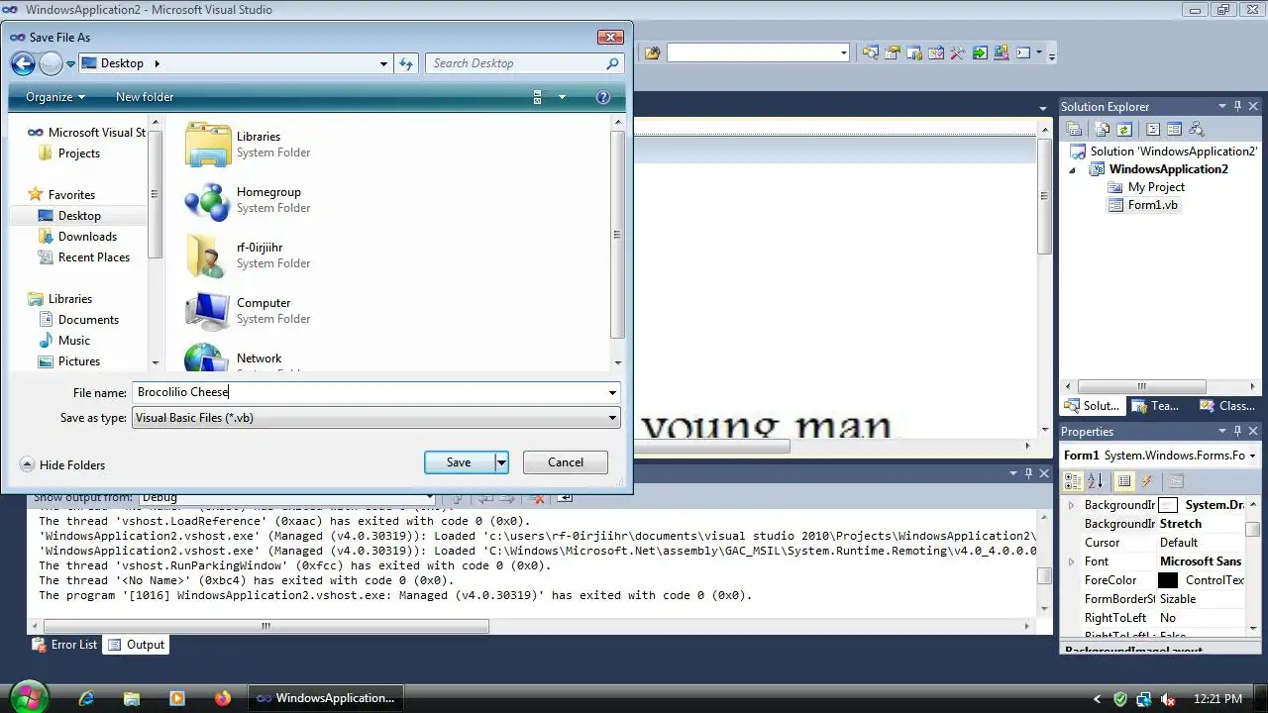Switch Properties grid to Categorized view
The height and width of the screenshot is (713, 1268).
[1073, 481]
